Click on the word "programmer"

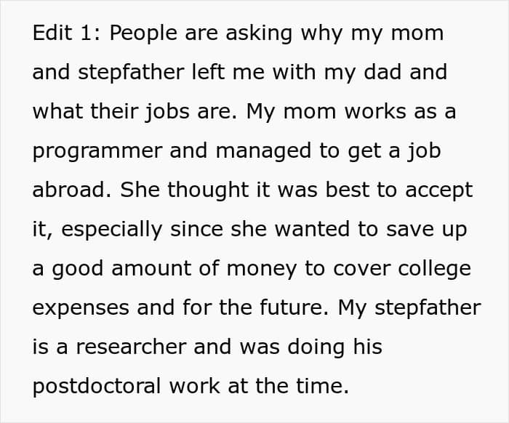coord(97,153)
